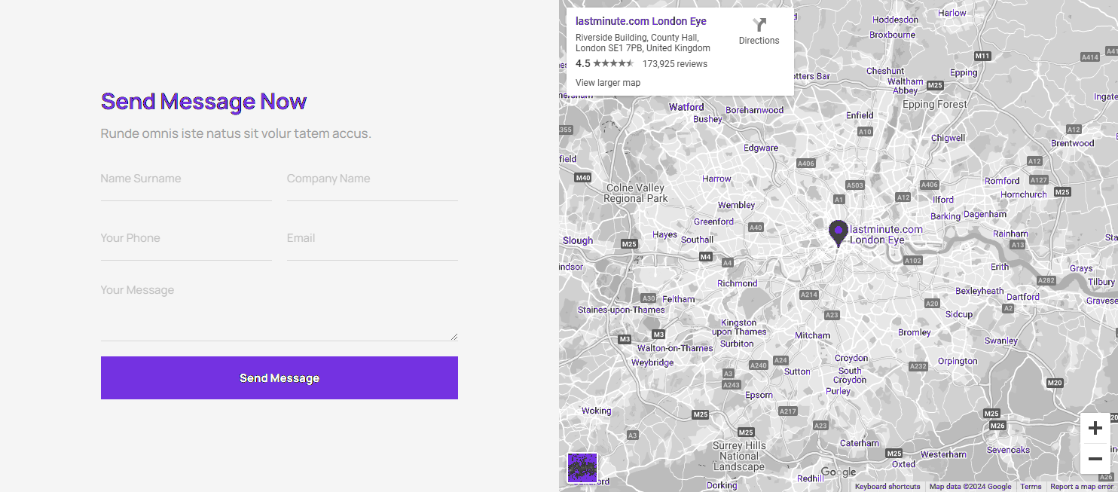Open the View larger map link
Image resolution: width=1118 pixels, height=492 pixels.
[608, 83]
